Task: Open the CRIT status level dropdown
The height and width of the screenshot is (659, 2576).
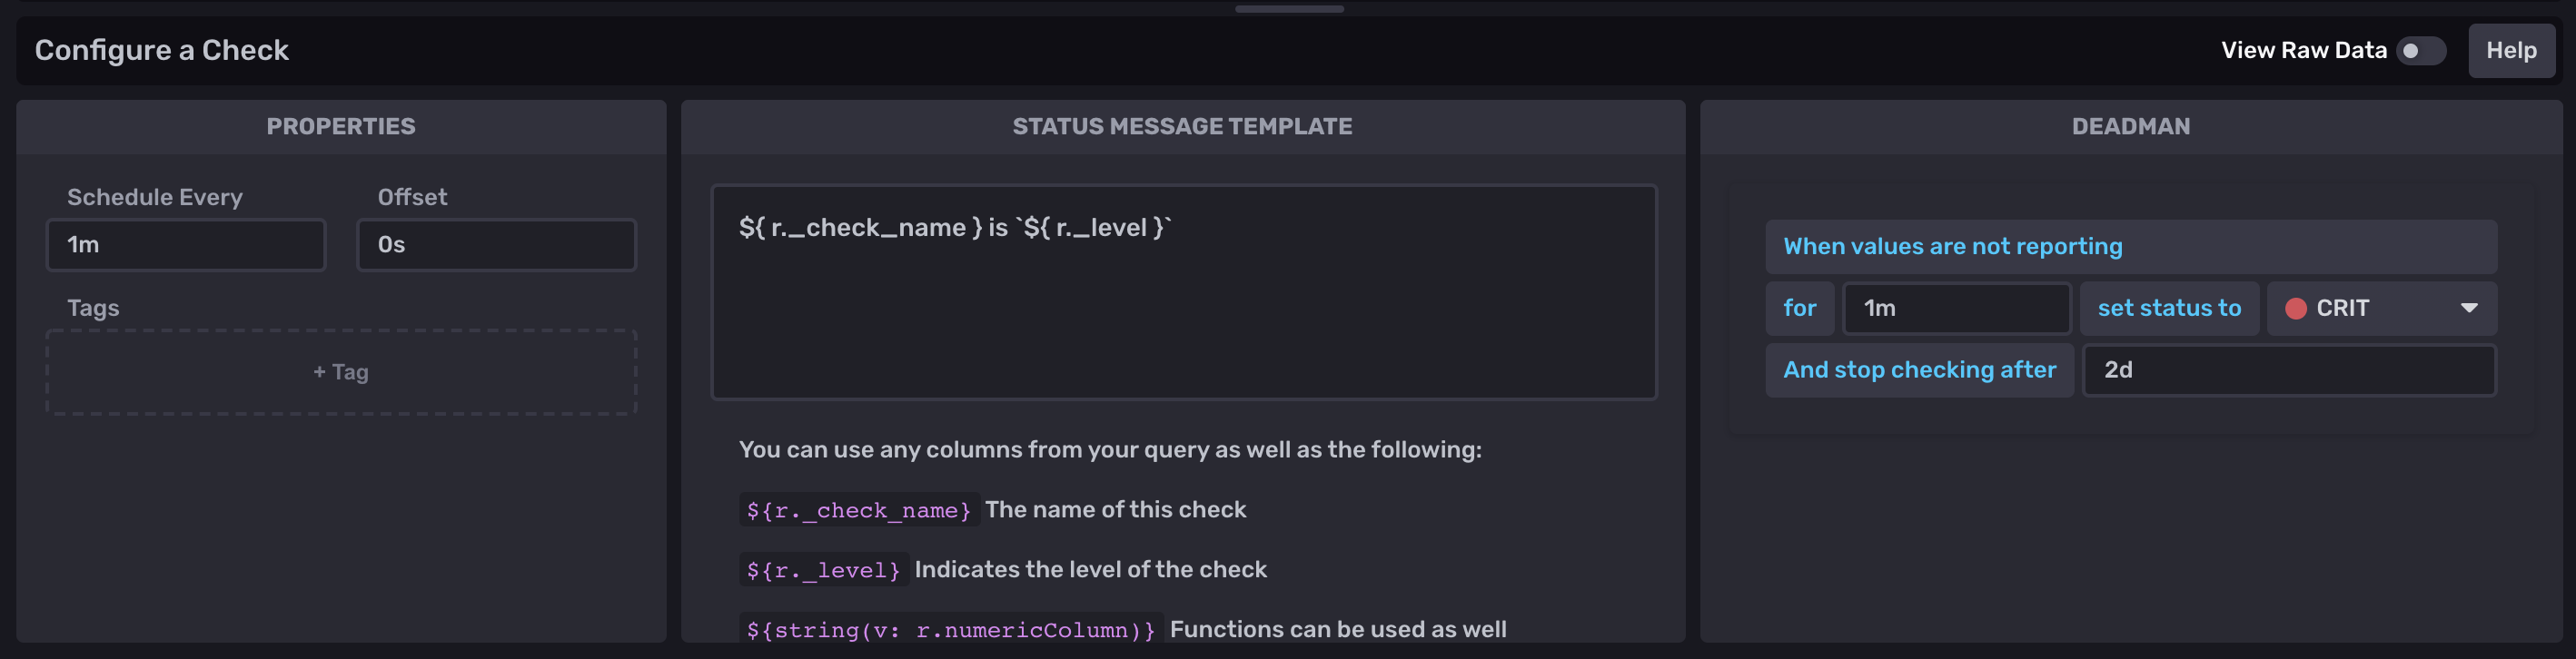Action: point(2381,308)
